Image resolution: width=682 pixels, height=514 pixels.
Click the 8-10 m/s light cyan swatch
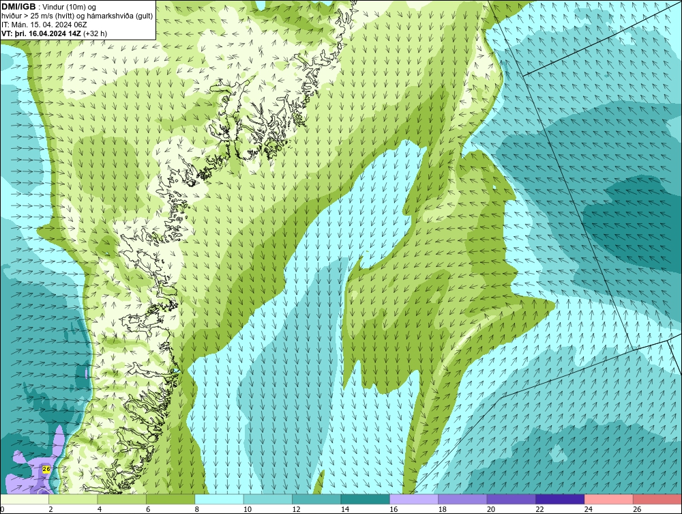tap(219, 499)
